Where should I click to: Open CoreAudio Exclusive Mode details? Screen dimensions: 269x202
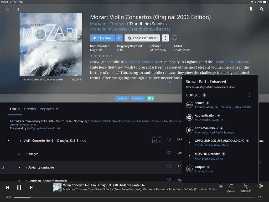[212, 145]
